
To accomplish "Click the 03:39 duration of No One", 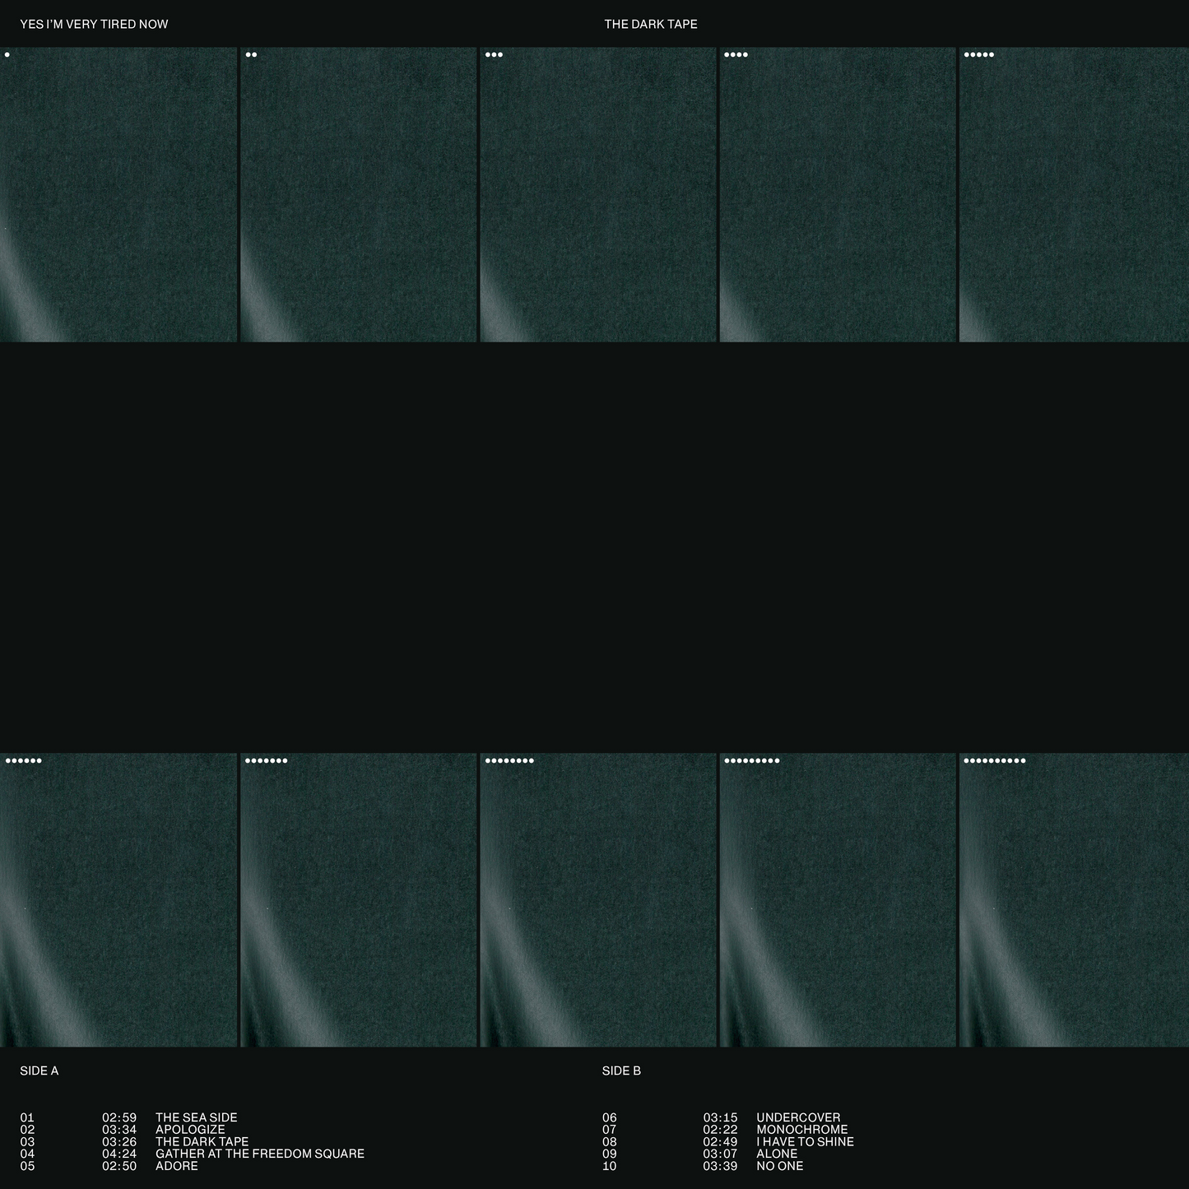I will [x=720, y=1166].
